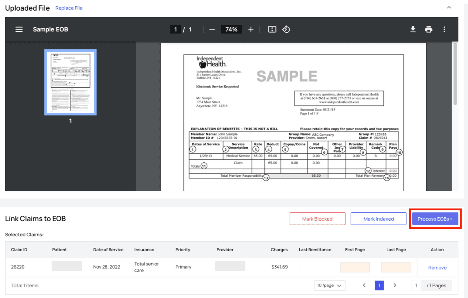Remove claim 26220 from selected claims
The height and width of the screenshot is (298, 468).
[437, 268]
